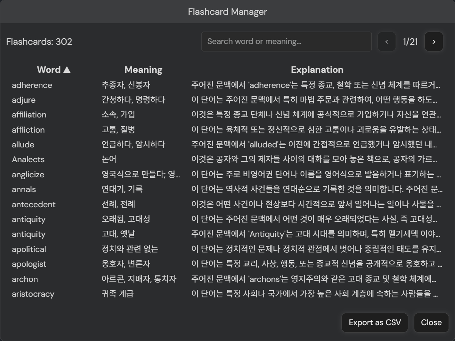Toggle Word column sort order
Screen dimensions: 455x341
point(53,70)
